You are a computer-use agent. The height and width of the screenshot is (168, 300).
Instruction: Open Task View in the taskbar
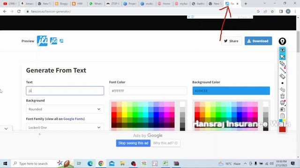(79, 163)
